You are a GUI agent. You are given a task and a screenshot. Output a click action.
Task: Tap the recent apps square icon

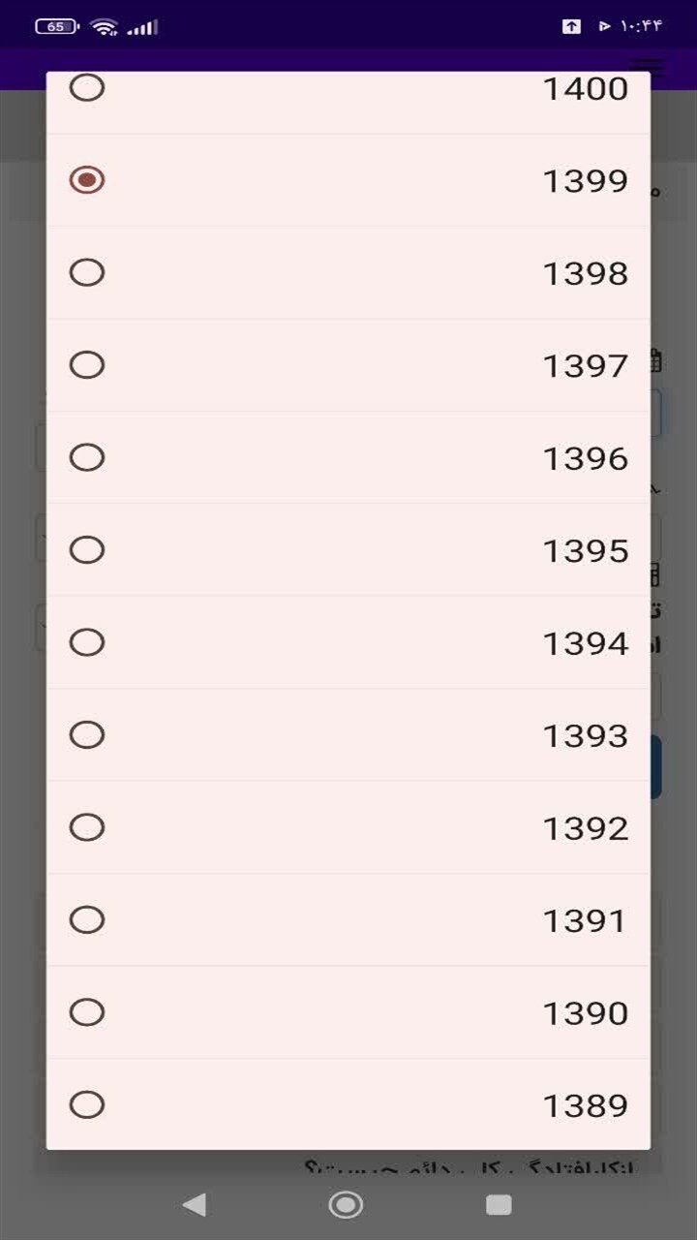499,1204
